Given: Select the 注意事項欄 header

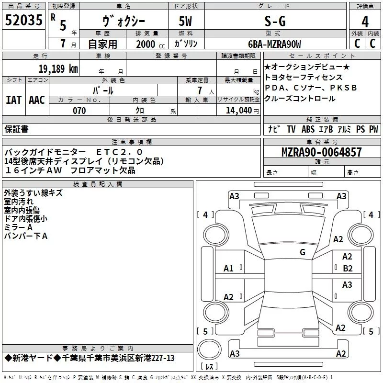Looking at the screenshot, I should [x=132, y=142].
